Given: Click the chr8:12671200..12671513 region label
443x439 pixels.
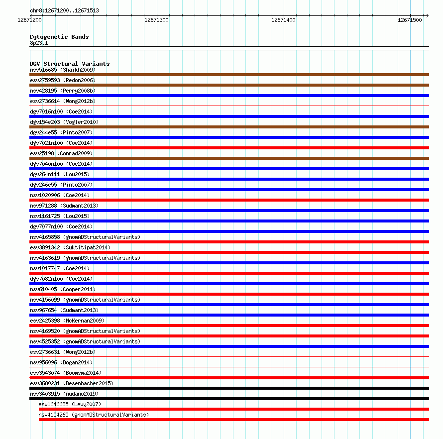Looking at the screenshot, I should pyautogui.click(x=64, y=10).
